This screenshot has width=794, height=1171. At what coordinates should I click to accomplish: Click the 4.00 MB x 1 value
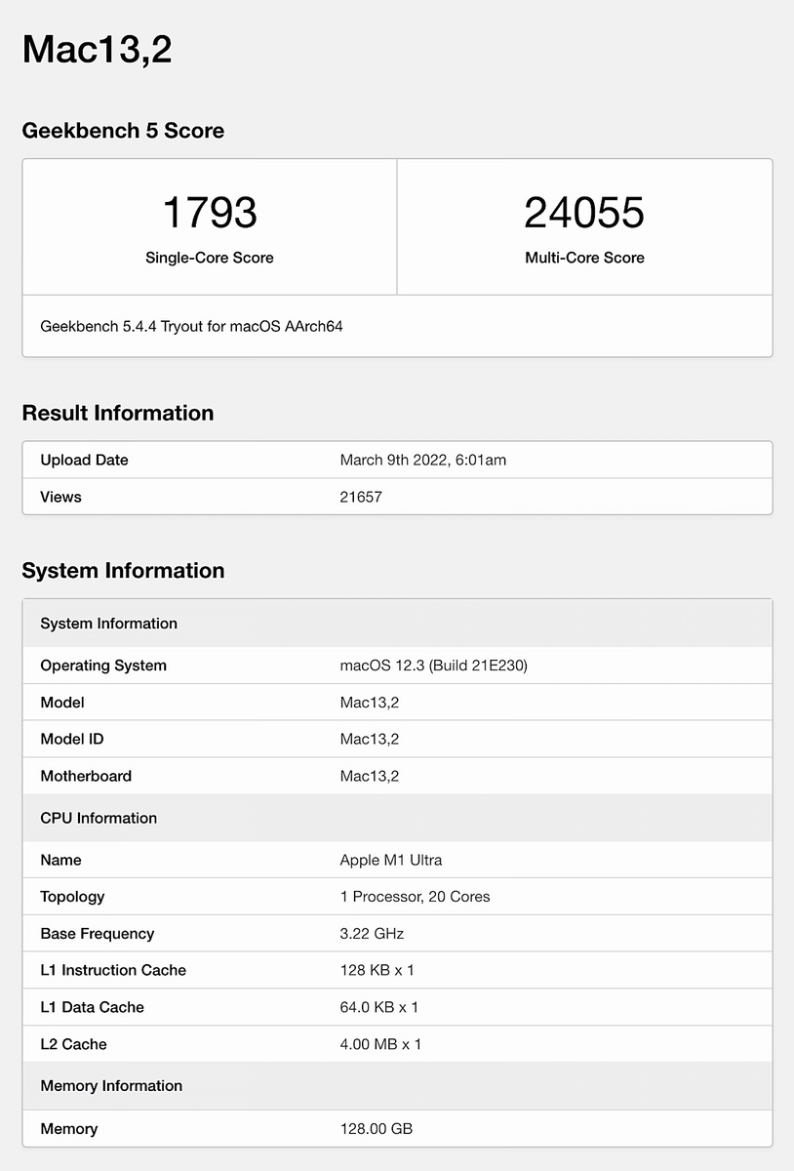coord(381,1044)
